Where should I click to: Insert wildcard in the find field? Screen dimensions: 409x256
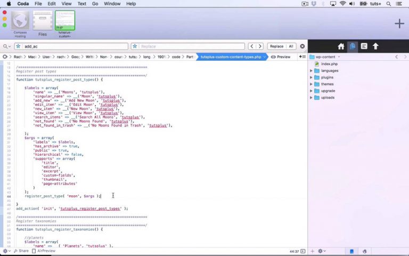click(x=18, y=46)
